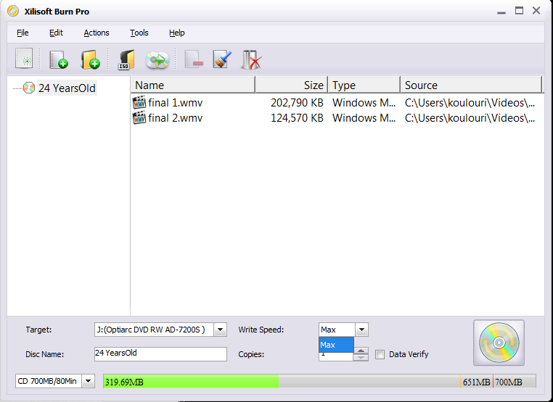Screen dimensions: 553x402
Task: Click the source path of final 1.wmv
Action: [470, 103]
